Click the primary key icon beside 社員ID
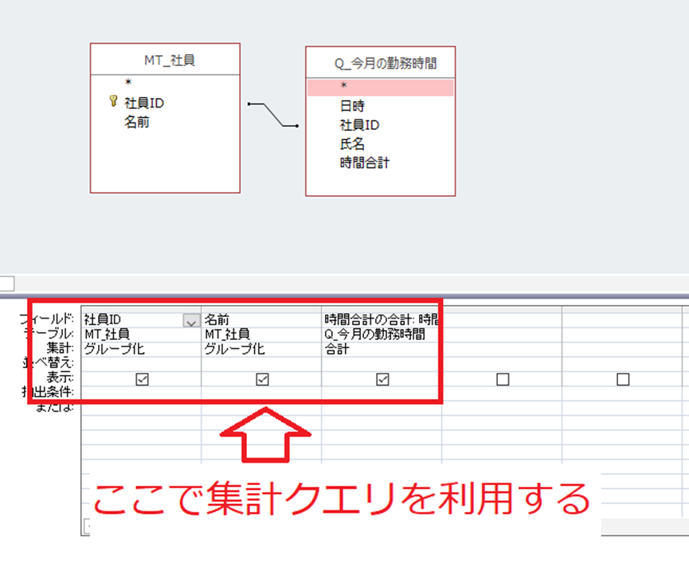Screen dimensions: 689x579 click(x=112, y=102)
